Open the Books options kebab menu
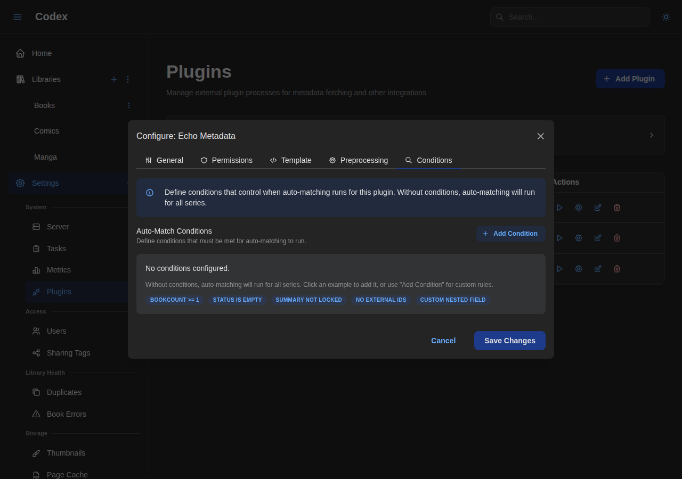 (x=128, y=105)
